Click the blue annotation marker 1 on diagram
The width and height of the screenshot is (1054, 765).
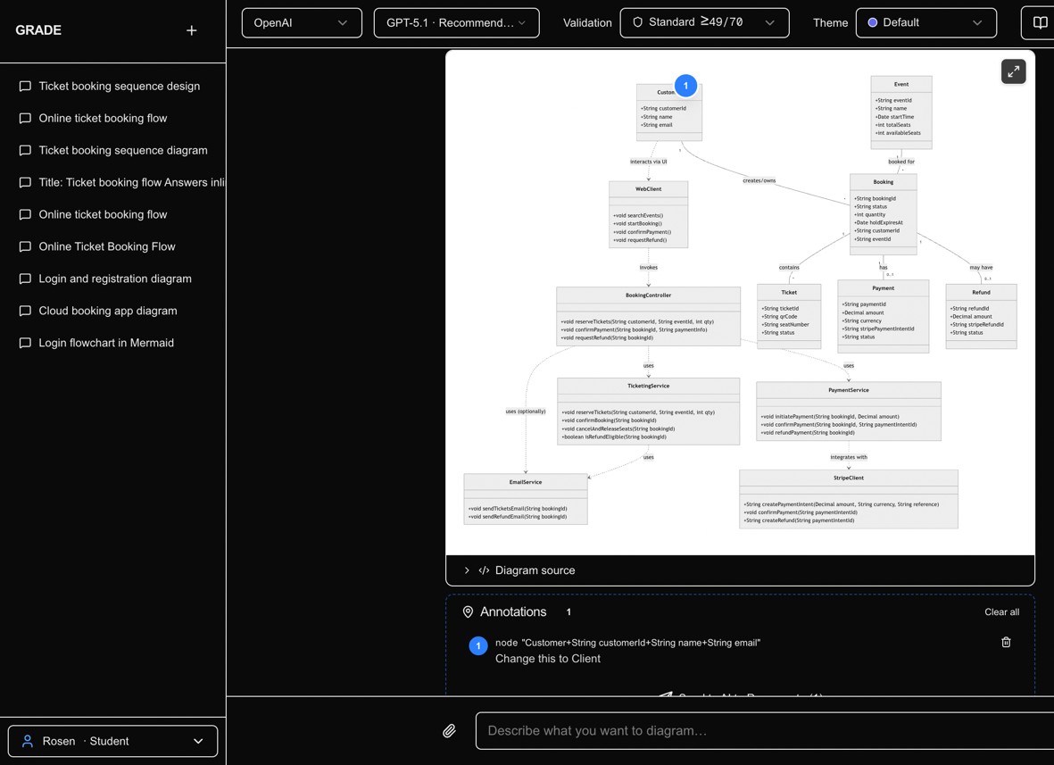click(x=685, y=86)
